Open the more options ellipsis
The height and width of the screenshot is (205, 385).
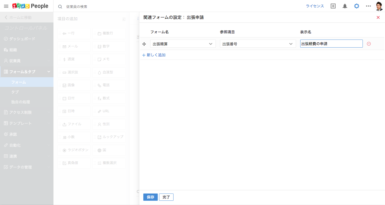tap(368, 6)
